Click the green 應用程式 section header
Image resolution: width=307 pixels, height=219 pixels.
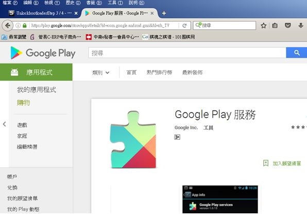tap(36, 72)
